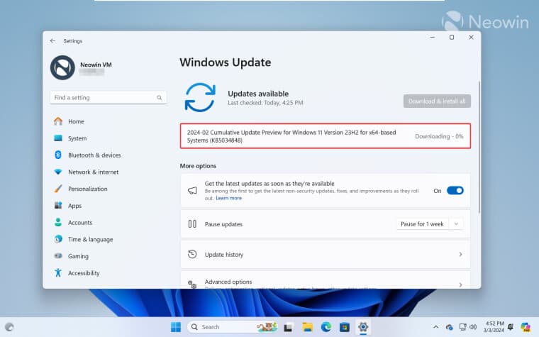Click the Bluetooth icon in sidebar

pyautogui.click(x=58, y=155)
